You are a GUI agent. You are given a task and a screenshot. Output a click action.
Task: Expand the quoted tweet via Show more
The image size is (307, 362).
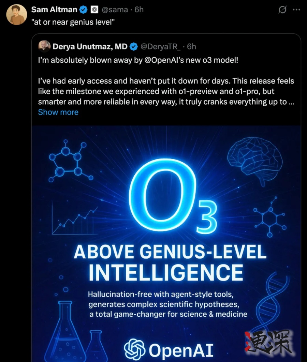point(58,112)
